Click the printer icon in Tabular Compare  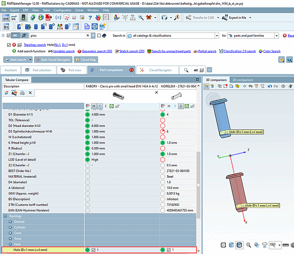(22, 93)
